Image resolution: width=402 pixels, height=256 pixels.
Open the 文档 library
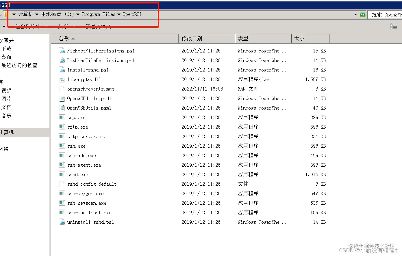[x=6, y=107]
